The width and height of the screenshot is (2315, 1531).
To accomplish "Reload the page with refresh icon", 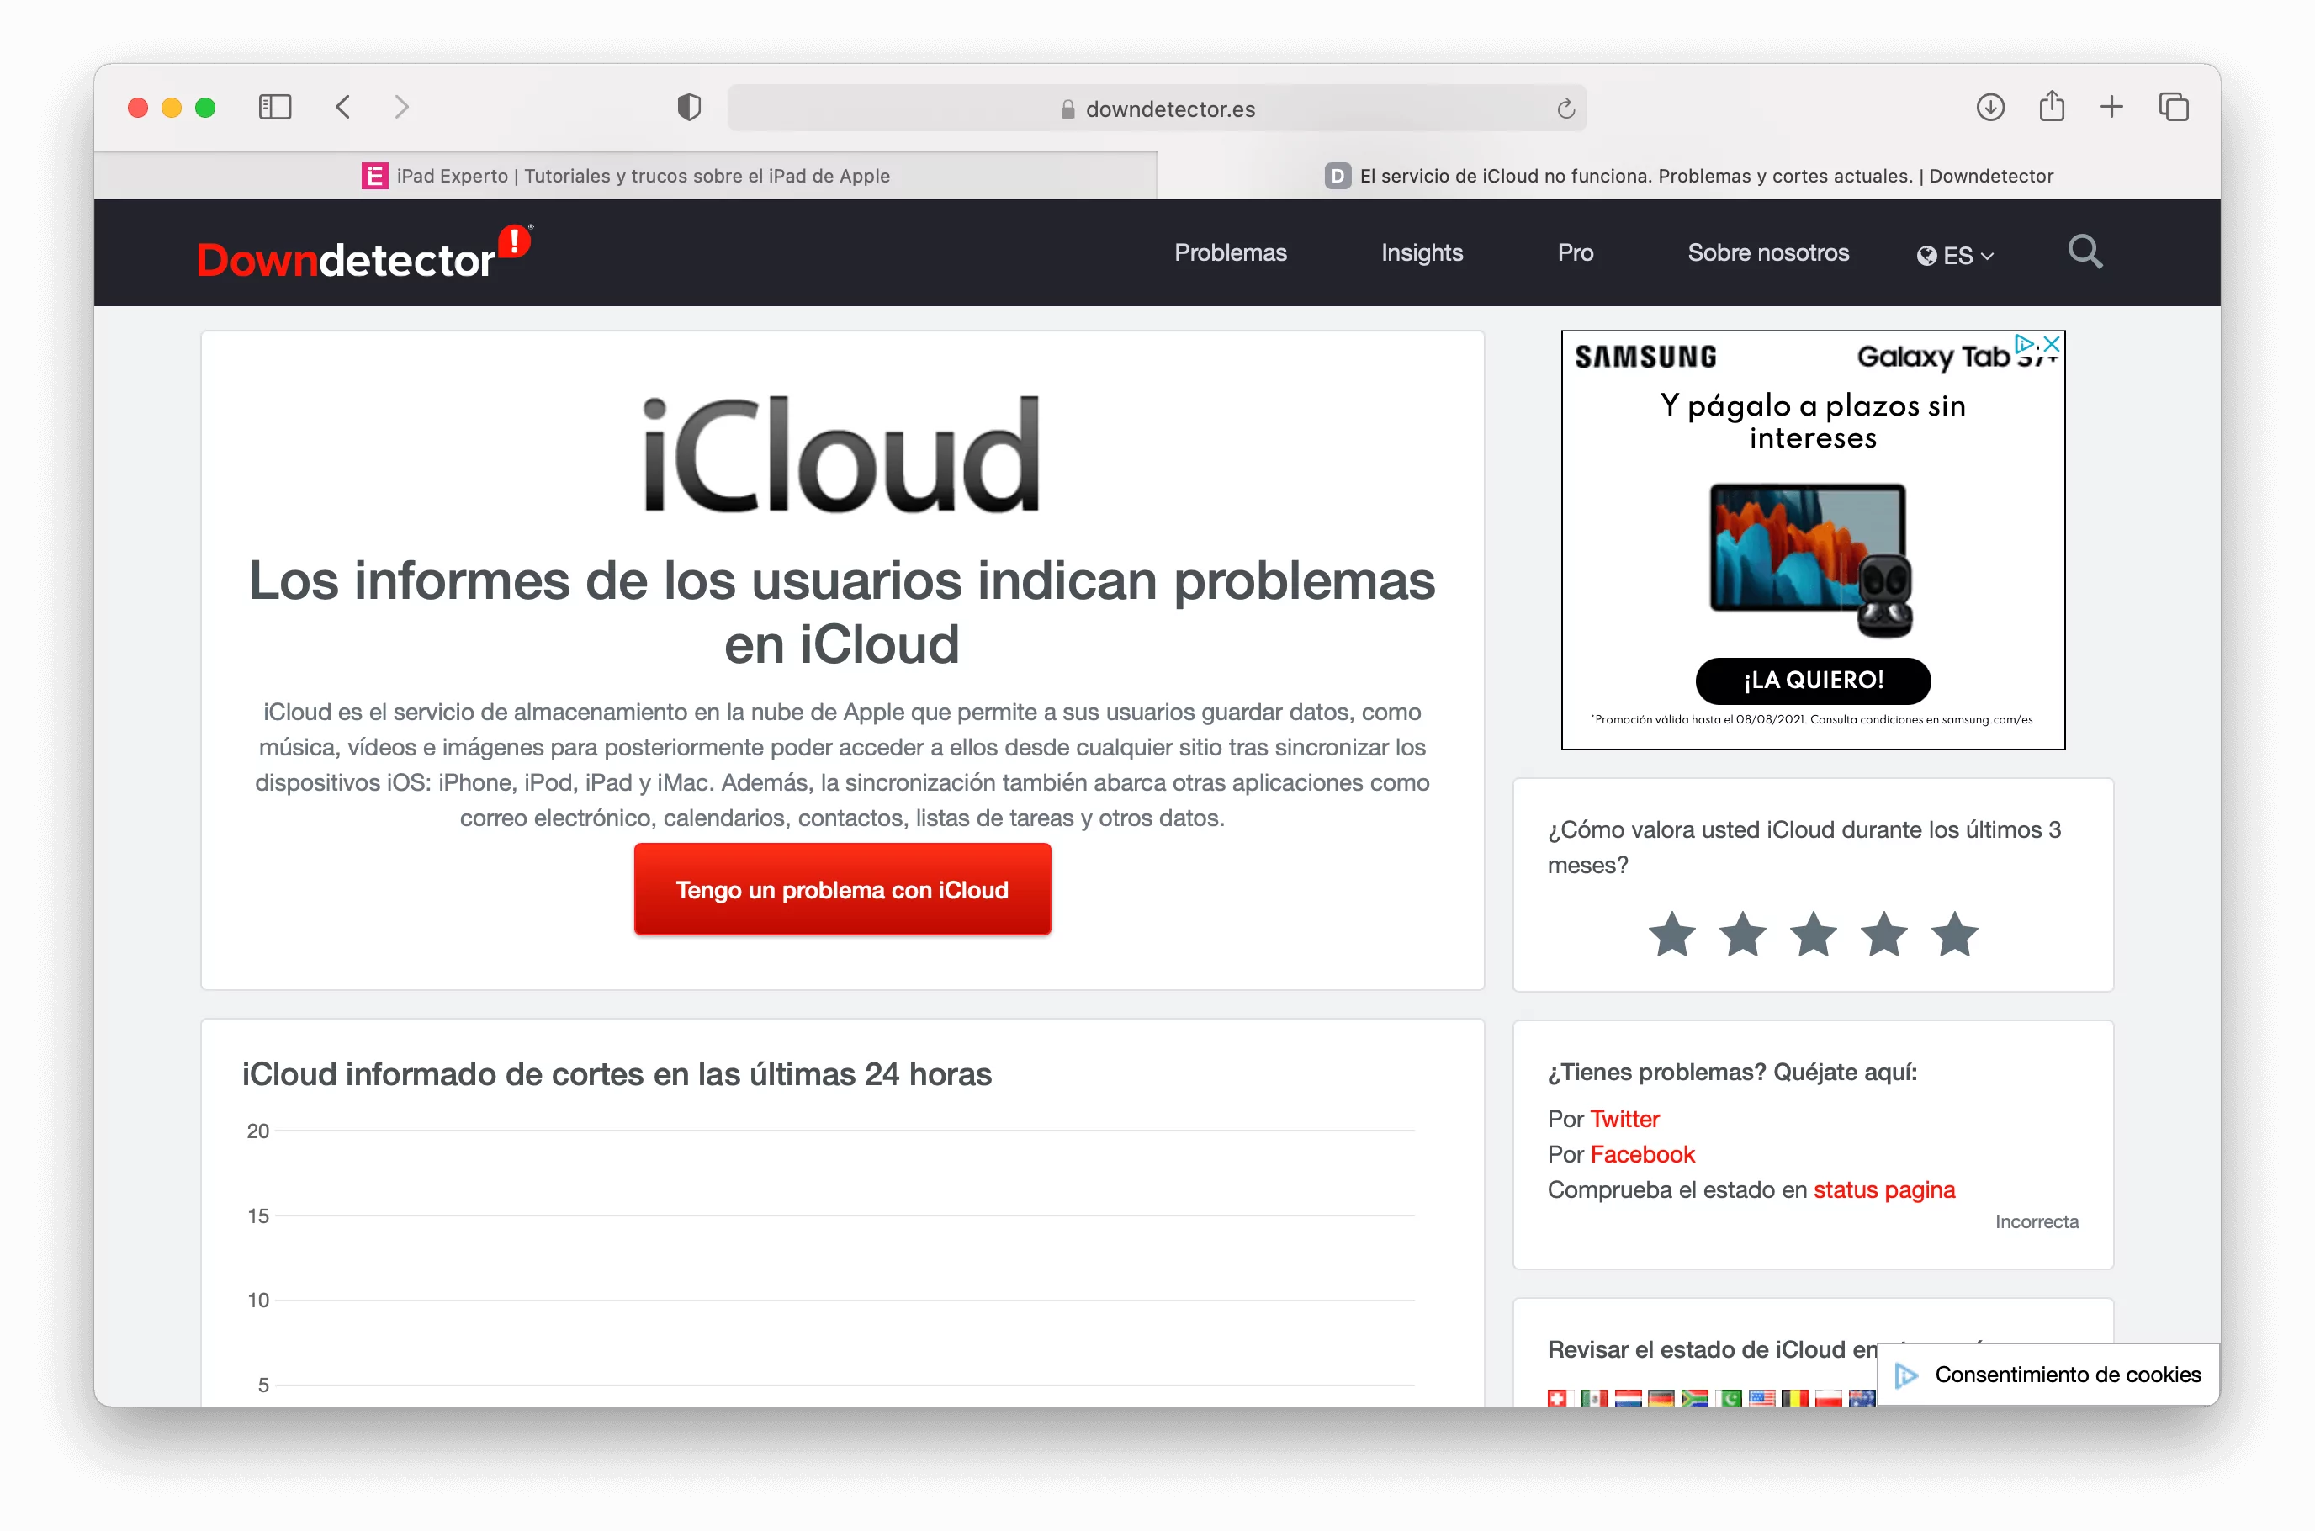I will click(x=1565, y=109).
